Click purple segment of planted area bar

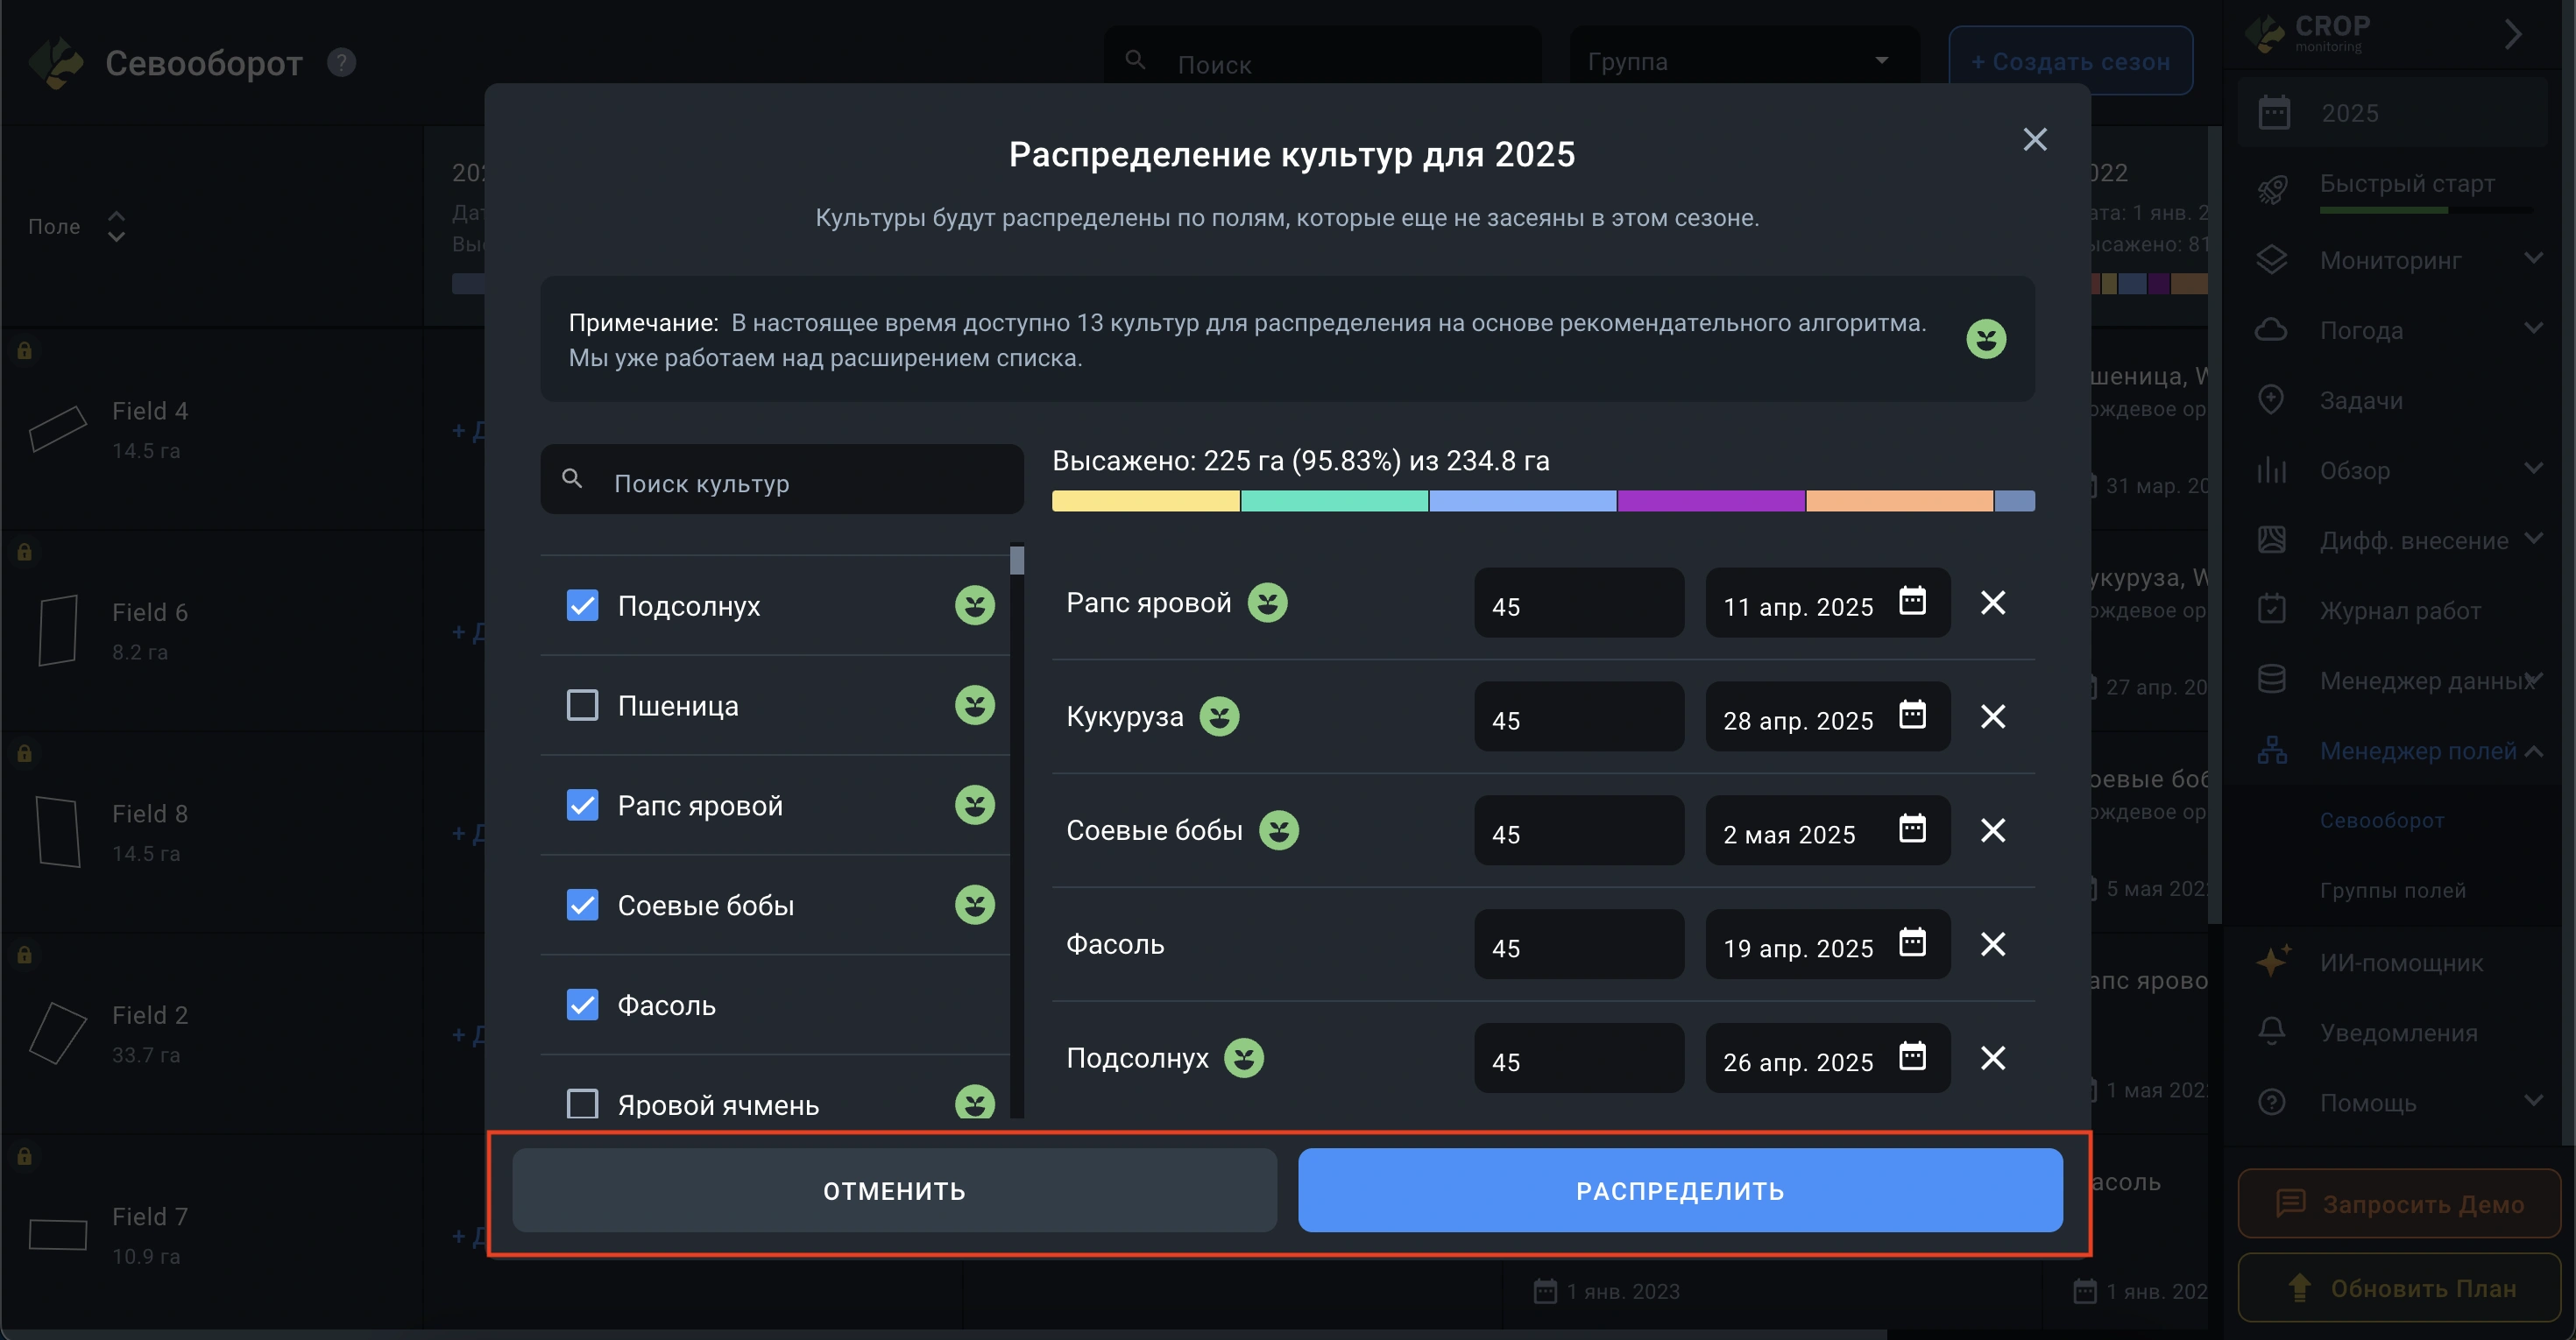tap(1710, 502)
